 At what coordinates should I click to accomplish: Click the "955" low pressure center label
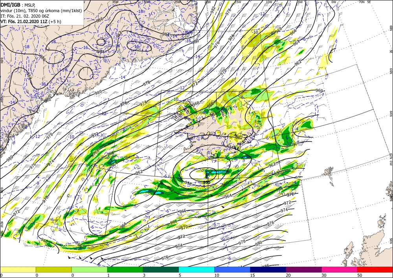tap(207, 182)
